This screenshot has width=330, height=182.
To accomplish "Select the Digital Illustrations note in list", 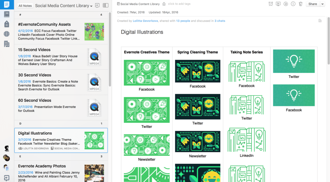I will [61, 140].
